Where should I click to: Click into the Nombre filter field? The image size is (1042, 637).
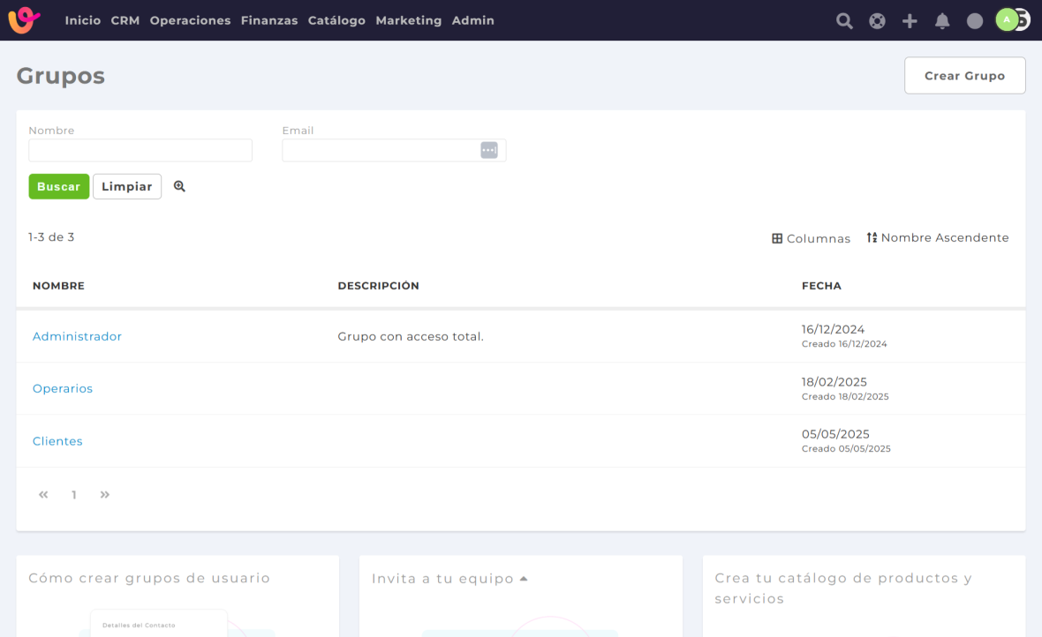(140, 151)
